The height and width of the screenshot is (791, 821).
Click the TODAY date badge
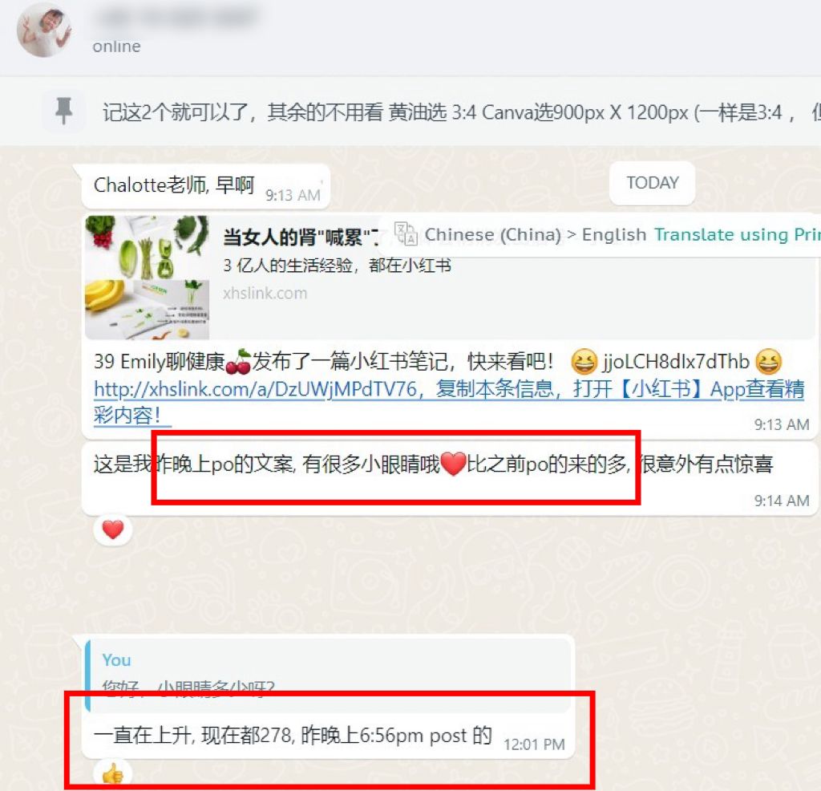click(x=653, y=183)
